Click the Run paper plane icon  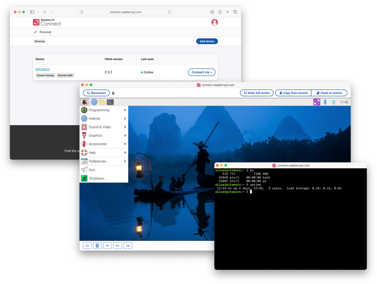pyautogui.click(x=84, y=170)
